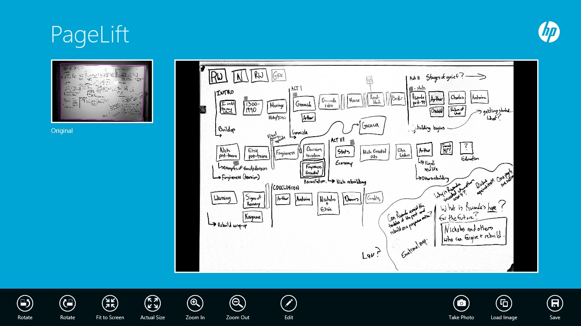Save the image with the disk icon
The width and height of the screenshot is (581, 326).
click(555, 303)
